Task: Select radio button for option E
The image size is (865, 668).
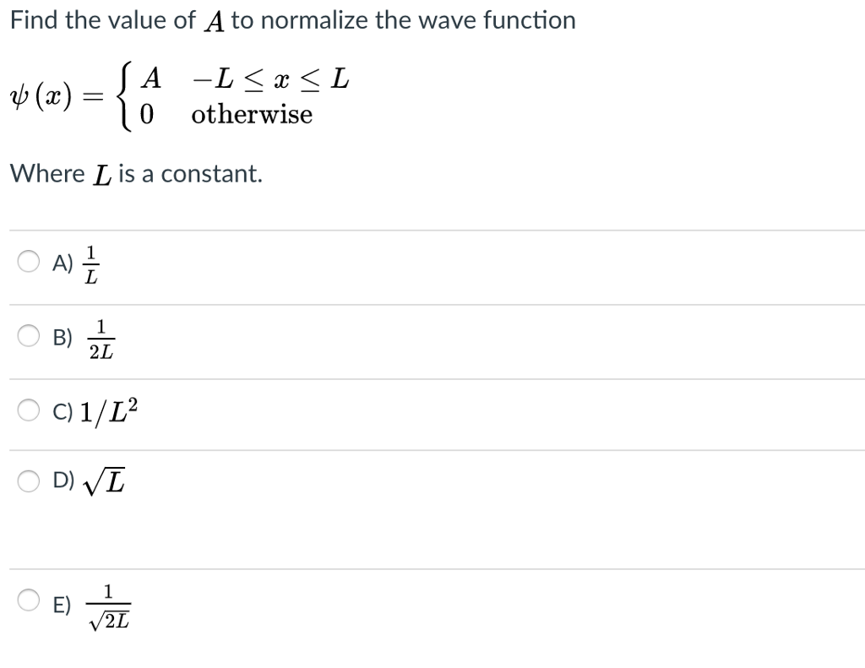Action: (28, 600)
